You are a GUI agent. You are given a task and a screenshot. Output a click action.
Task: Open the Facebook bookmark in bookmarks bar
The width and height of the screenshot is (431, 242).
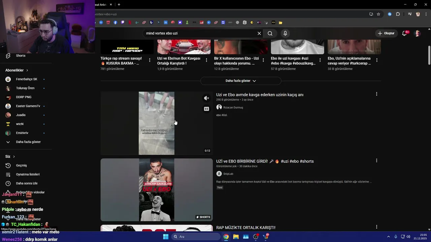coord(115,23)
